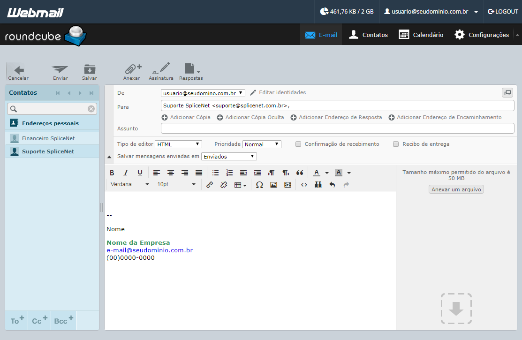Open the Calendário tab
522x340 pixels.
coord(421,35)
